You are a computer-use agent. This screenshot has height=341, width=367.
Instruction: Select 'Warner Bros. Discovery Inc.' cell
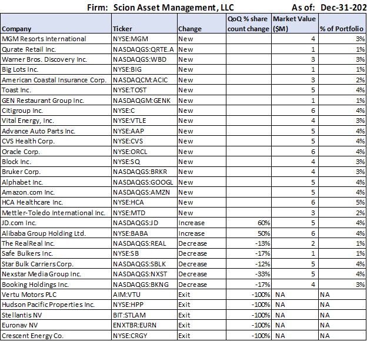56,59
